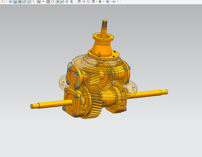
Task: Click the circular blue rotate arrows icon
Action: point(89,2)
